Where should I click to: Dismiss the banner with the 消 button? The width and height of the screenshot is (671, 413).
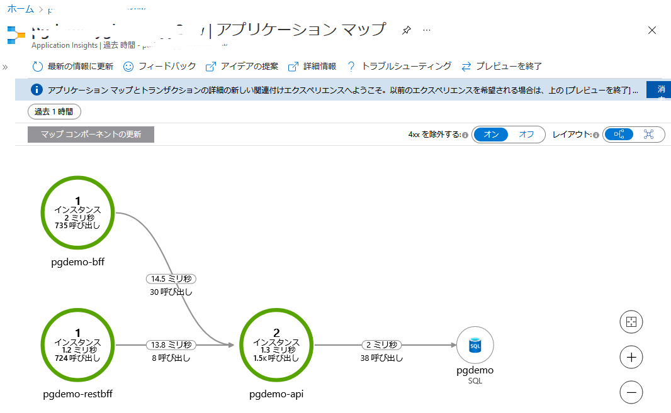click(x=659, y=90)
